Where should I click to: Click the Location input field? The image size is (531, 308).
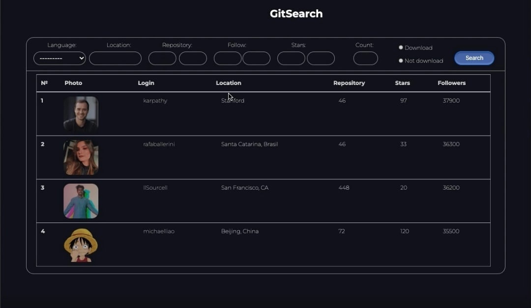pos(115,58)
